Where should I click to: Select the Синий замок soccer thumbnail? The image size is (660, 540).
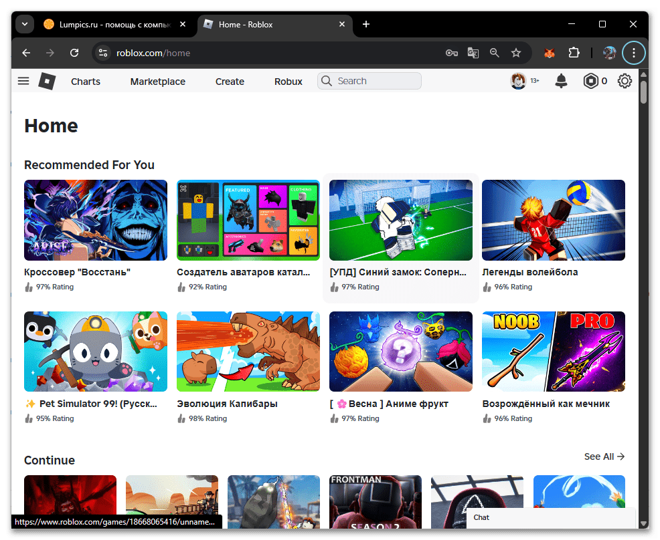[401, 220]
